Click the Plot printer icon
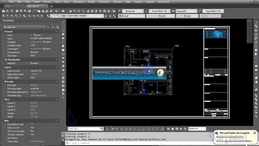Screen dimensions: 259x146 coord(17,11)
